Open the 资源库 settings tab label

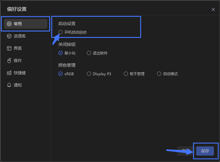coord(20,36)
